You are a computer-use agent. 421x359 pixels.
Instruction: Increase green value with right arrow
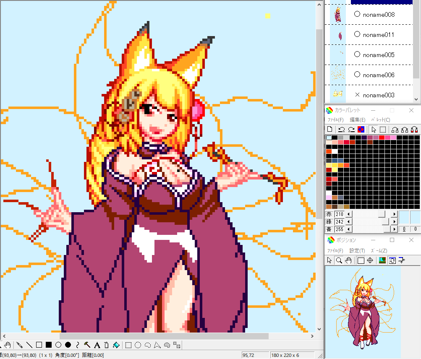[394, 221]
